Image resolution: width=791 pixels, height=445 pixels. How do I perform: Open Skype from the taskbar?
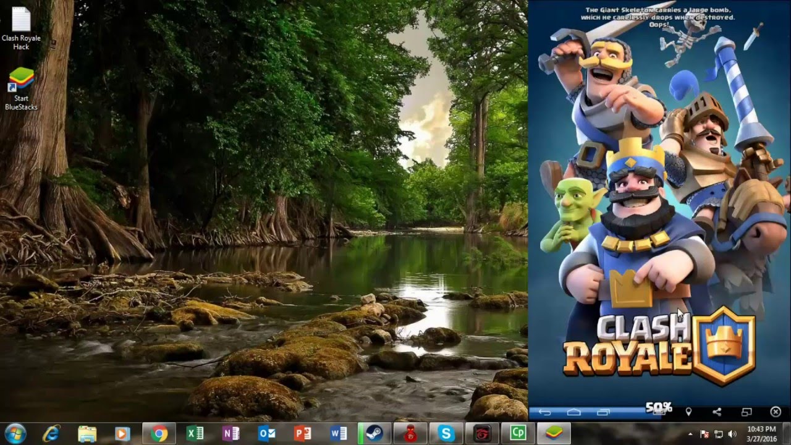pyautogui.click(x=446, y=434)
